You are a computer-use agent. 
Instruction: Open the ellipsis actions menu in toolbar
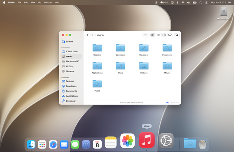(146, 35)
